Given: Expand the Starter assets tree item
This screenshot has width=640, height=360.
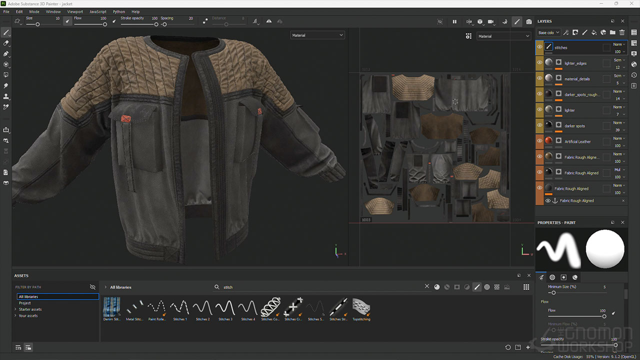Looking at the screenshot, I should [x=15, y=309].
